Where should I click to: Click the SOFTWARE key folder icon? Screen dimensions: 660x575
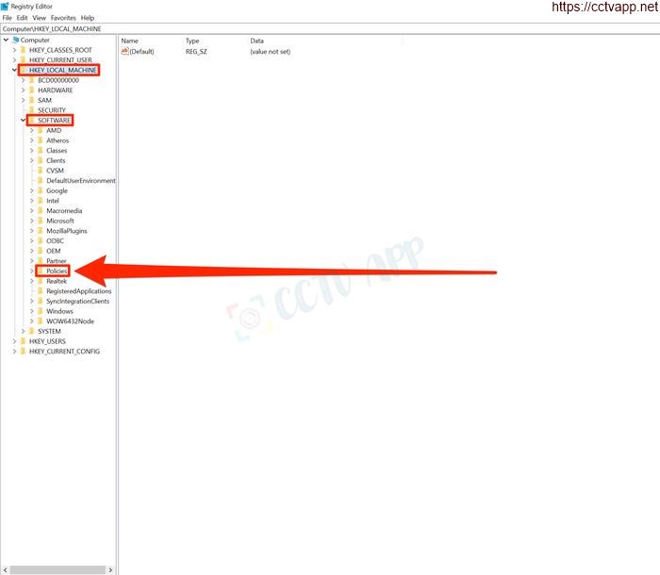(31, 121)
